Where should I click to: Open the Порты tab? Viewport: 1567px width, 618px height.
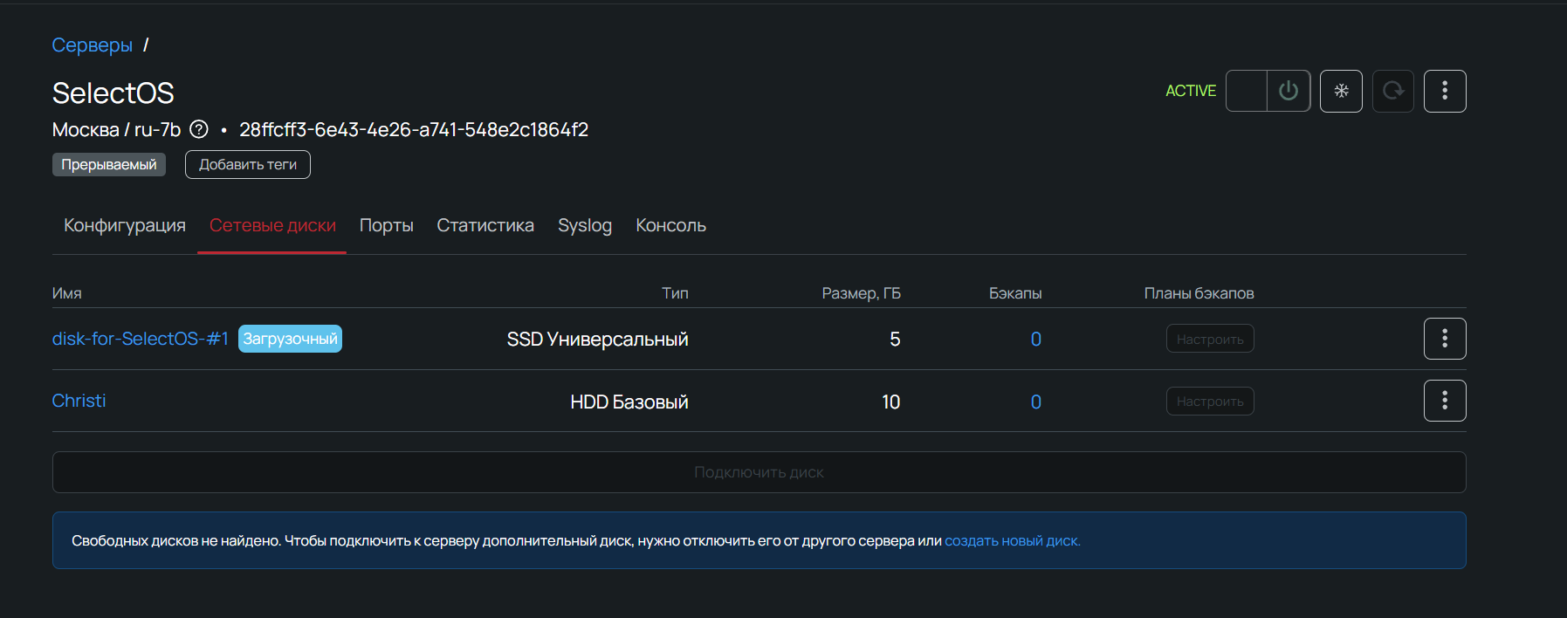[x=386, y=225]
